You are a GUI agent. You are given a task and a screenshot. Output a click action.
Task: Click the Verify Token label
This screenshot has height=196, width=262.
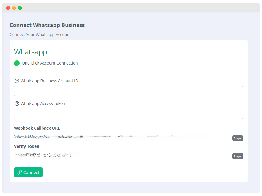pyautogui.click(x=26, y=146)
